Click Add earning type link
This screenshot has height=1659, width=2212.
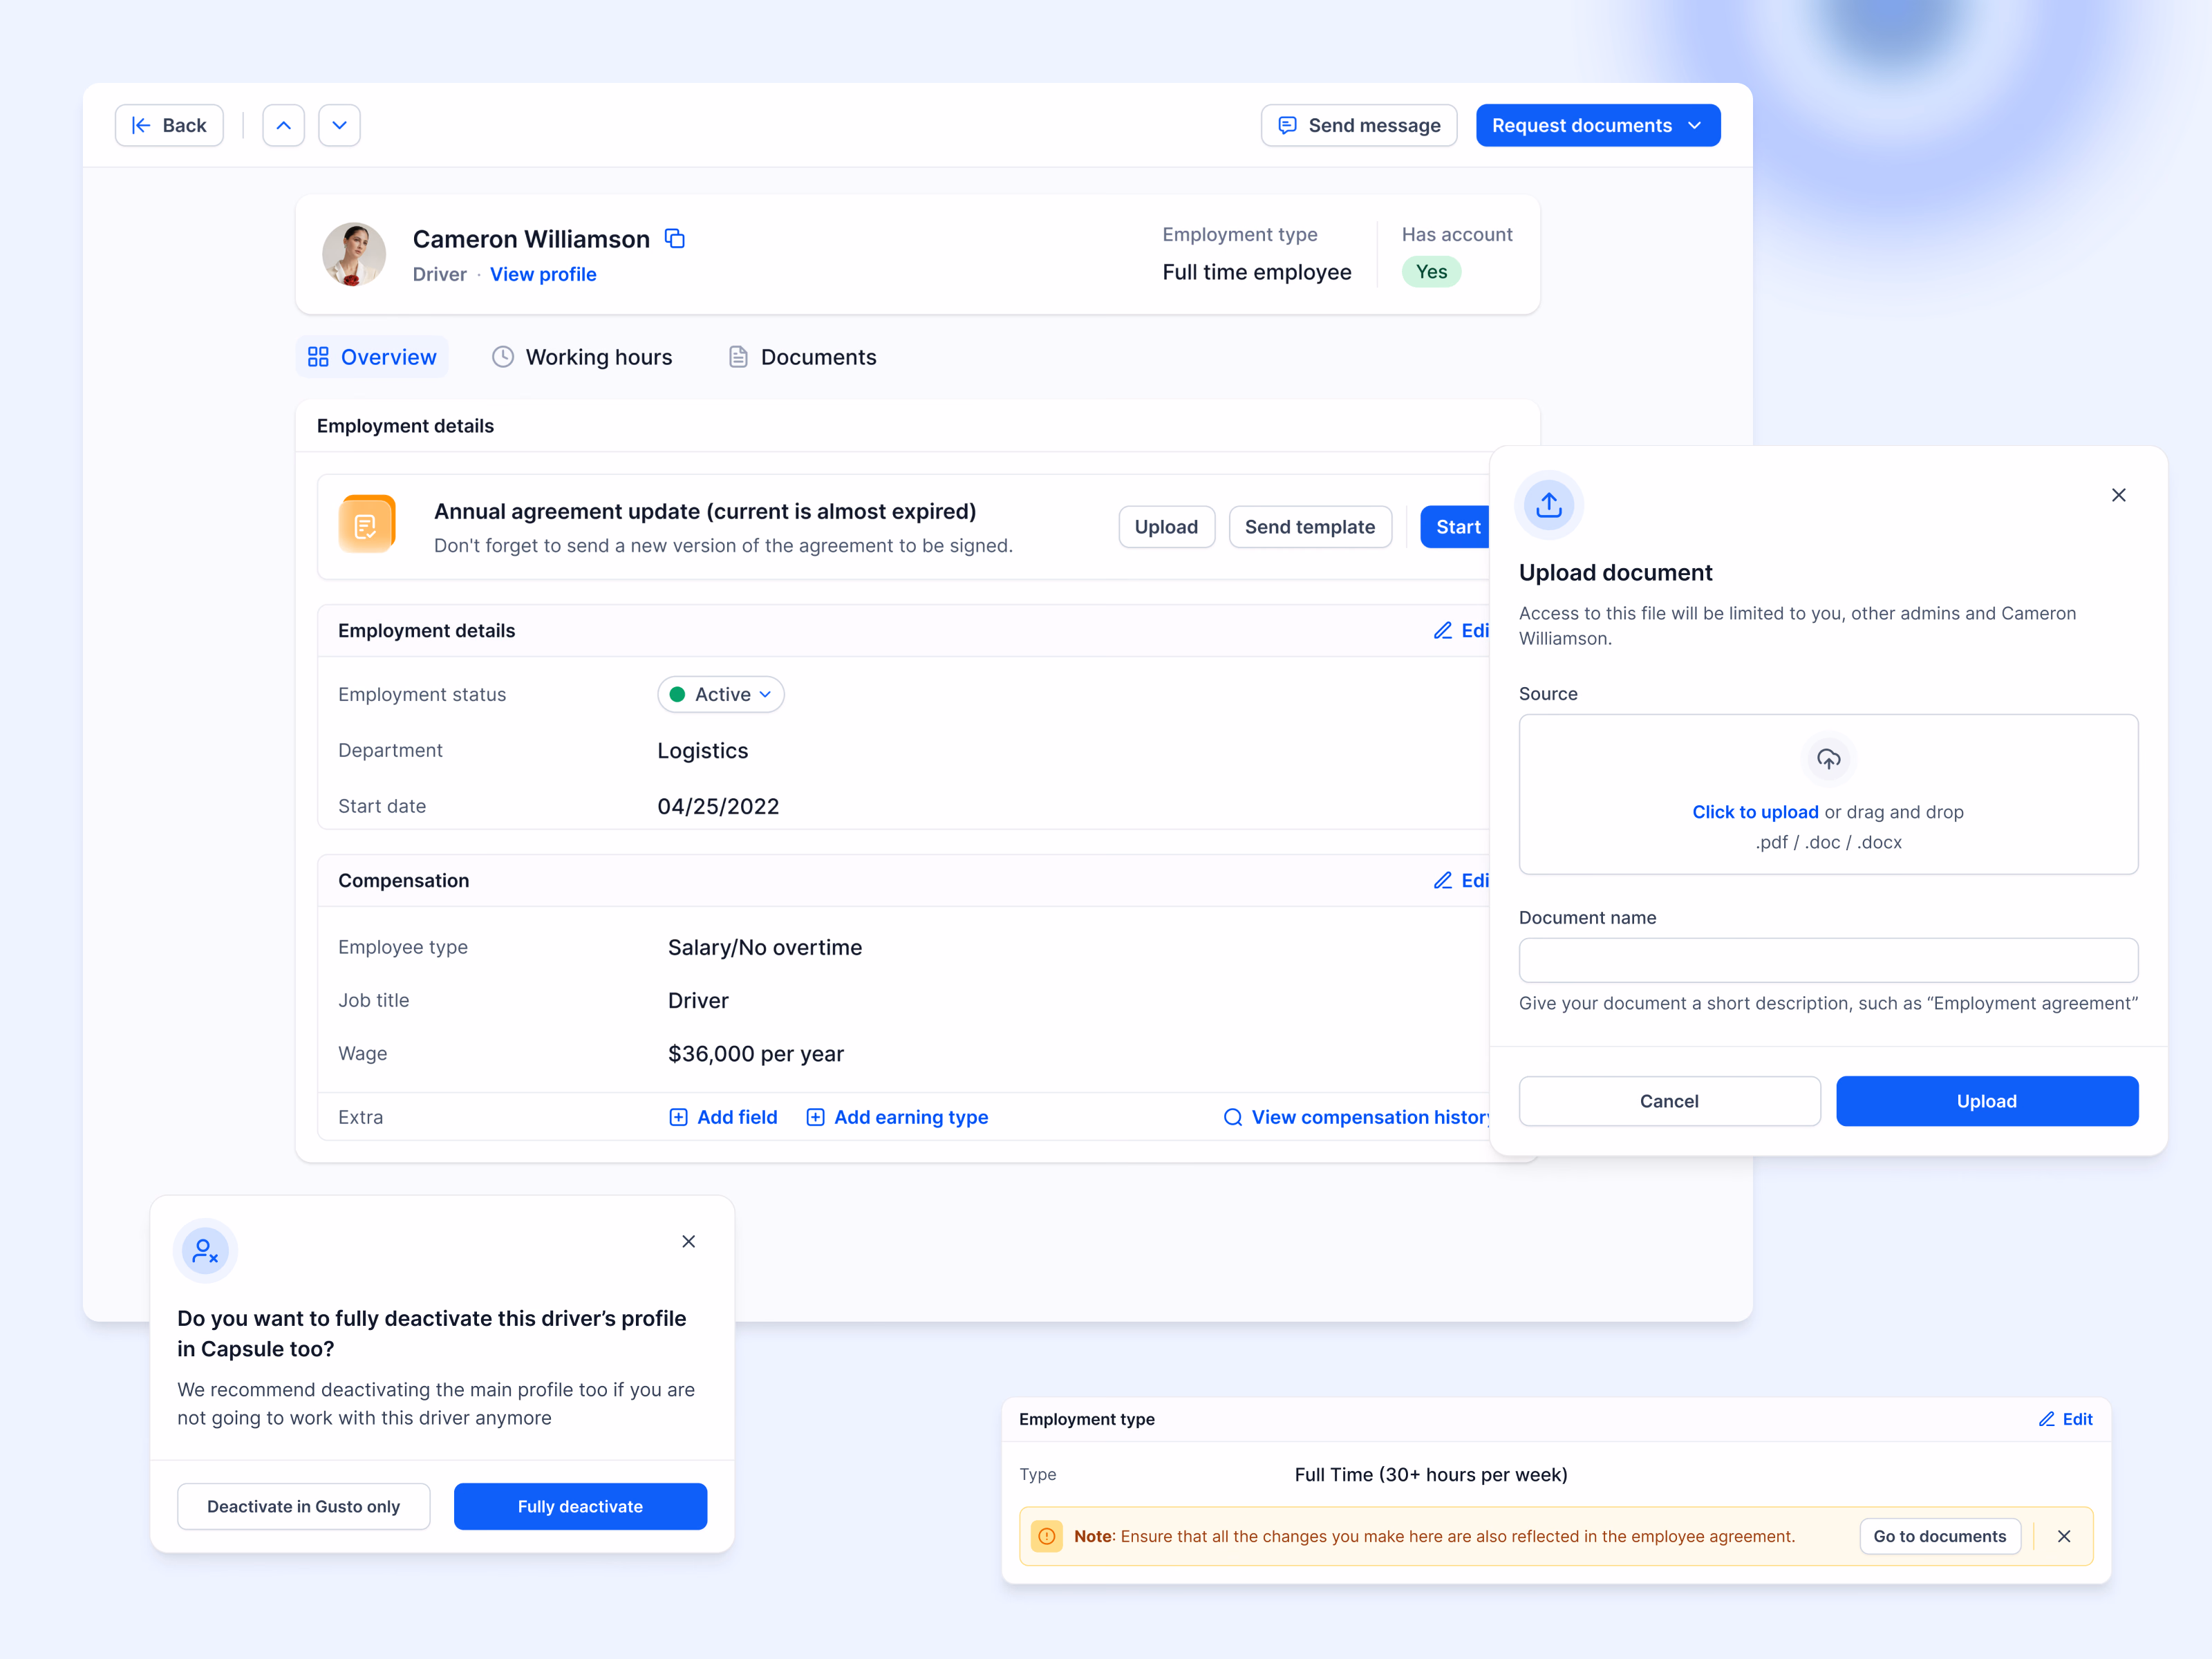click(x=896, y=1117)
